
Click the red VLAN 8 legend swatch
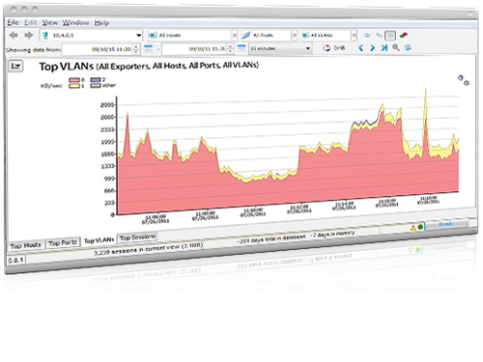click(x=74, y=80)
